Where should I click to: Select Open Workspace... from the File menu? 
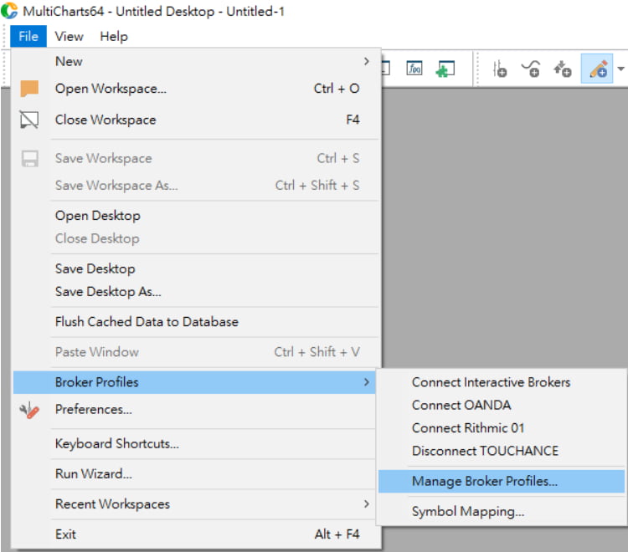(x=196, y=89)
